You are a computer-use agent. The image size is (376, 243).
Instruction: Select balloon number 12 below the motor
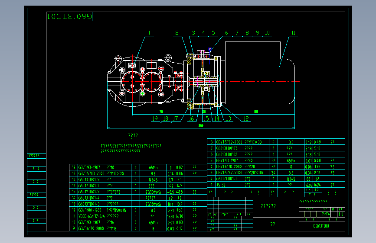(246, 118)
